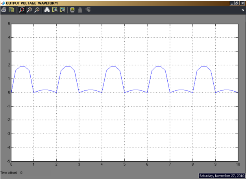Restore saved axes settings icon
The width and height of the screenshot is (246, 179).
62,10
